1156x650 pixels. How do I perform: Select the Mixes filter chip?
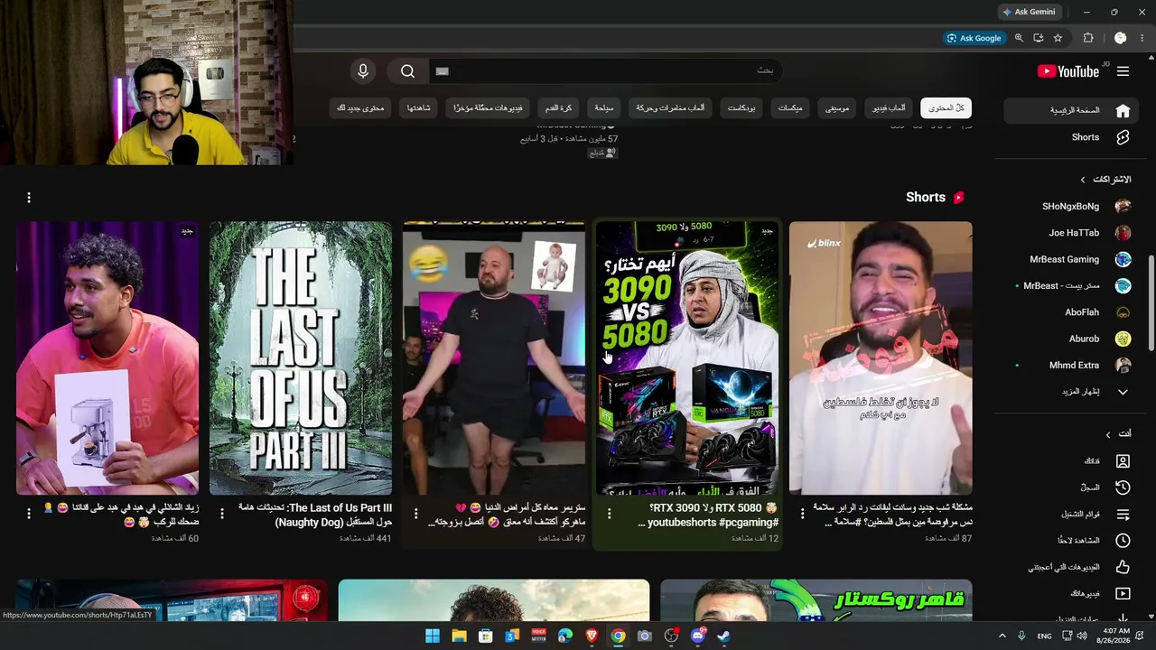click(790, 108)
